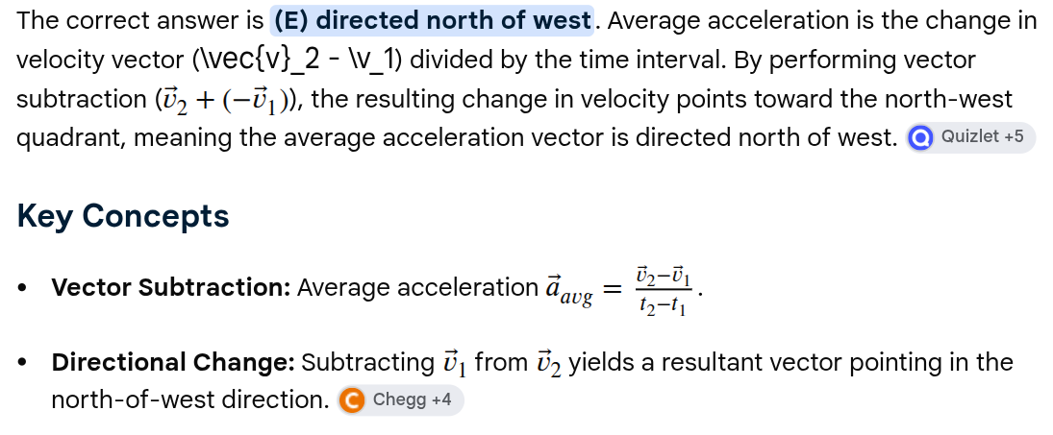1053x435 pixels.
Task: Click the a_avg vector symbol in the formula
Action: [568, 290]
